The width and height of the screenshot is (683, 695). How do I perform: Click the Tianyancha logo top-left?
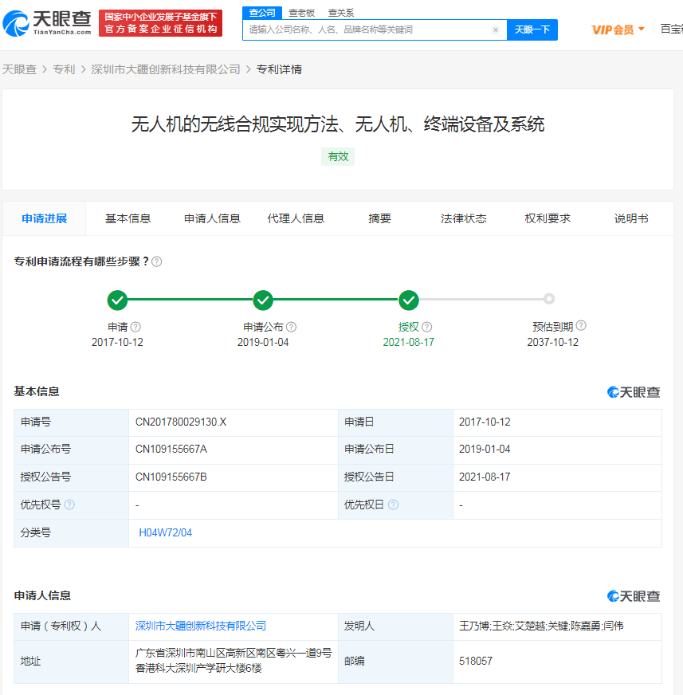[x=44, y=22]
